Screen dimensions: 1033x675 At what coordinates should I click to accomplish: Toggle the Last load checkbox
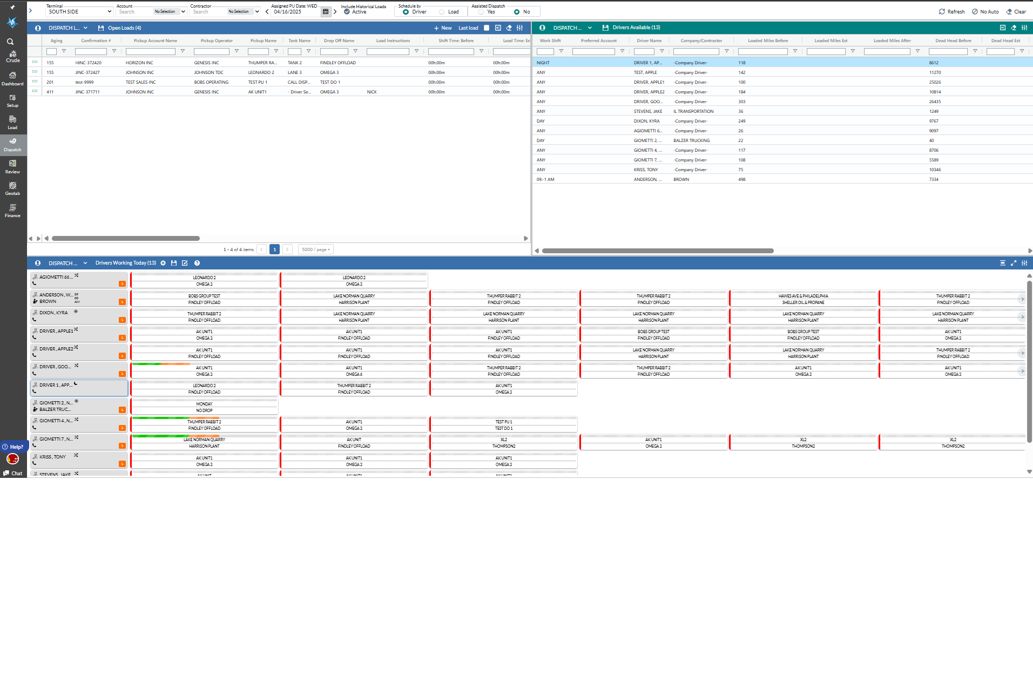click(487, 28)
